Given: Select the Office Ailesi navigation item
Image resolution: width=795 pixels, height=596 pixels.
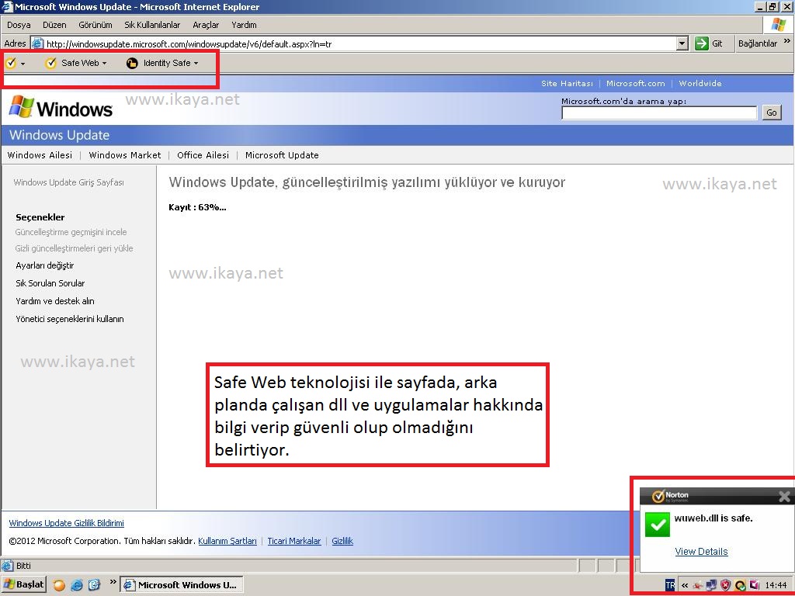Looking at the screenshot, I should pyautogui.click(x=203, y=155).
